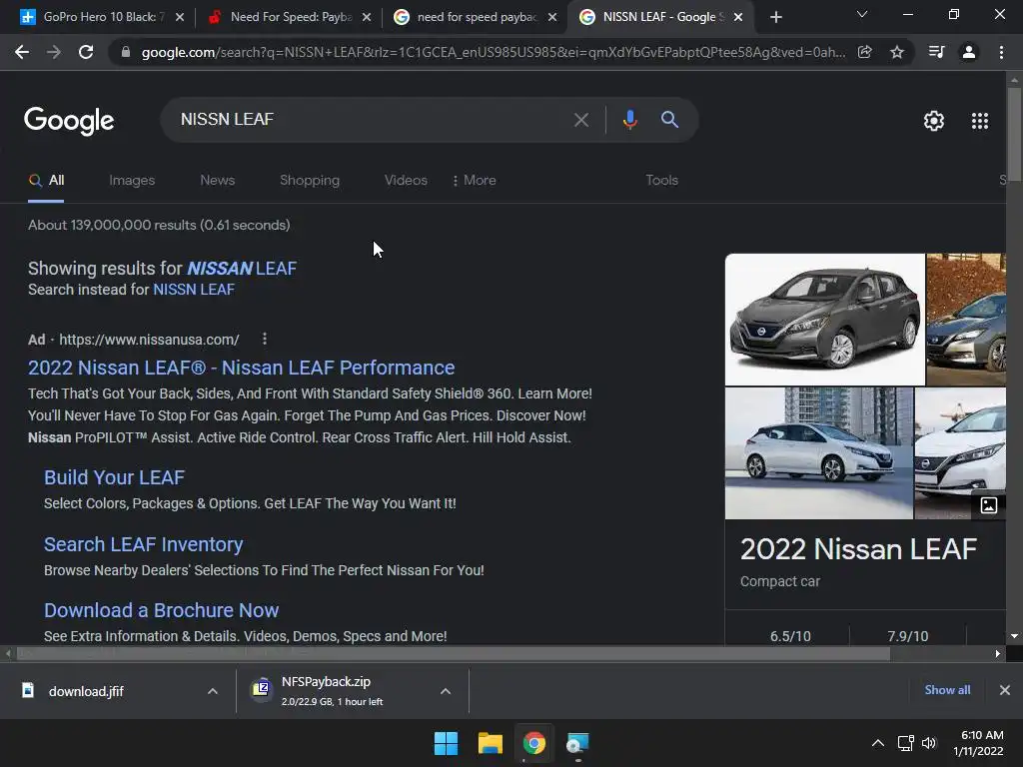Click the address bar URL

(x=494, y=52)
